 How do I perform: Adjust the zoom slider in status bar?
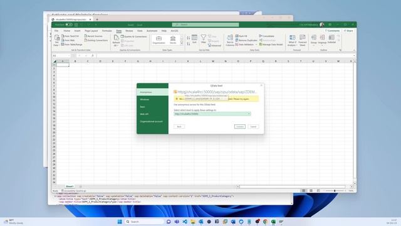coord(335,191)
